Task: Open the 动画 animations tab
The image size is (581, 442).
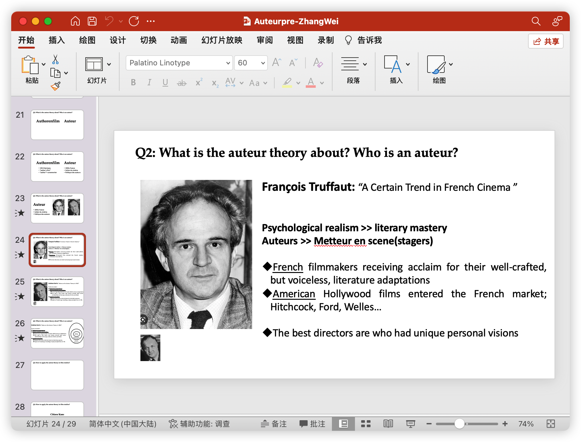Action: click(x=179, y=40)
